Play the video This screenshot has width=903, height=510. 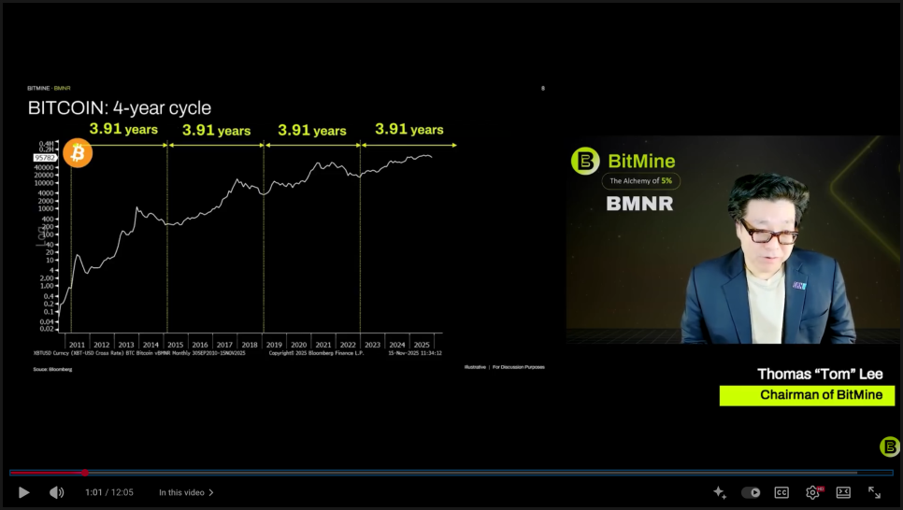pyautogui.click(x=23, y=492)
